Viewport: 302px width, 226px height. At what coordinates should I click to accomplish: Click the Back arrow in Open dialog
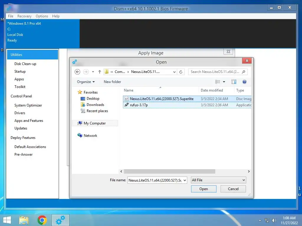78,72
